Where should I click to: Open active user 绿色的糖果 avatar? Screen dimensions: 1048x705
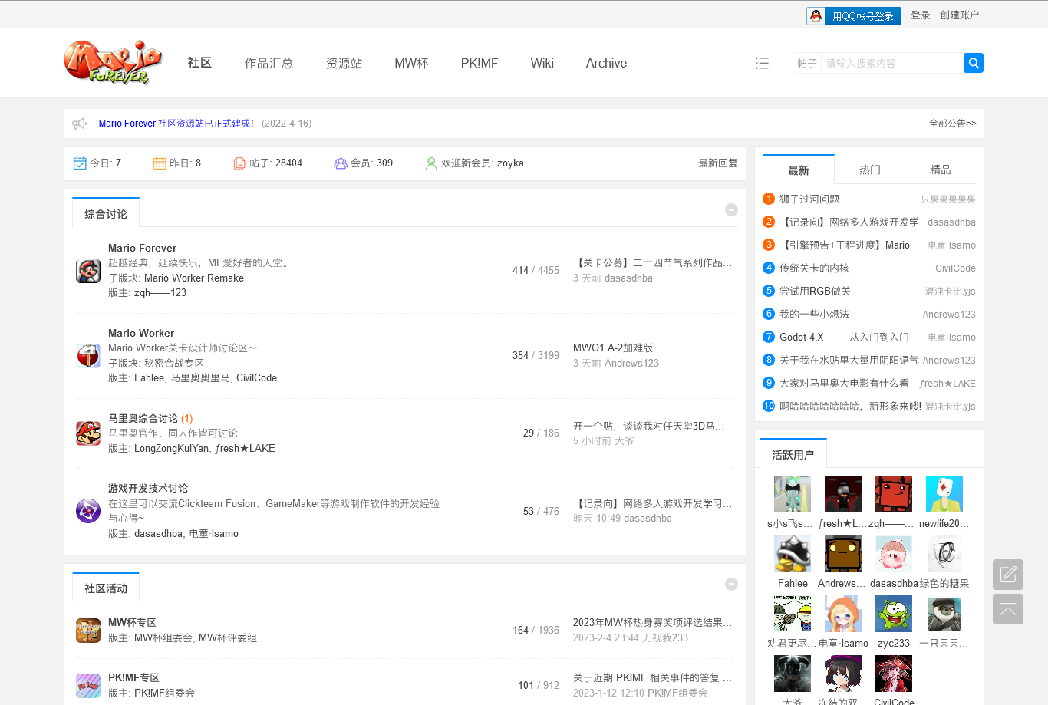click(944, 554)
